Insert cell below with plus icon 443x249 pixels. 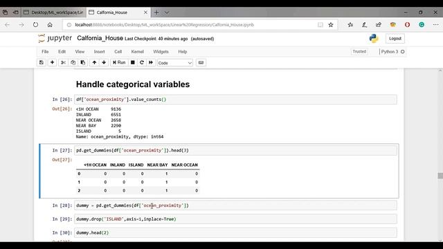tap(53, 62)
